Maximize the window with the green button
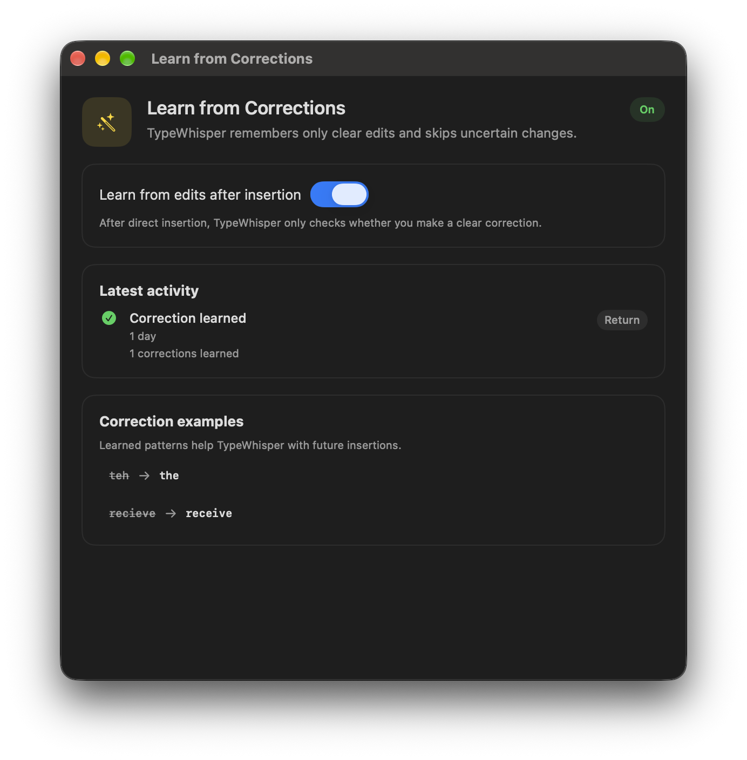 (x=127, y=58)
